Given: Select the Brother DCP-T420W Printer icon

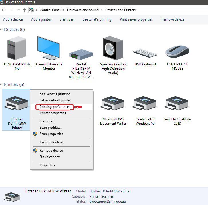Looking at the screenshot, I should tap(16, 103).
